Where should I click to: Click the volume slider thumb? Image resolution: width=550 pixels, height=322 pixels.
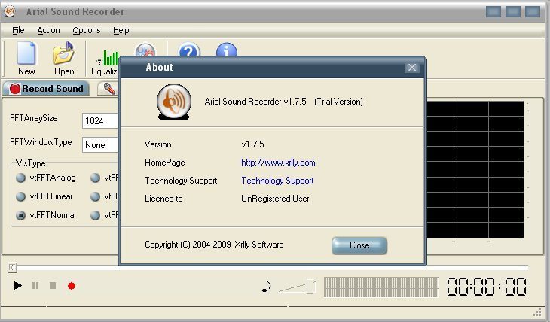click(310, 286)
